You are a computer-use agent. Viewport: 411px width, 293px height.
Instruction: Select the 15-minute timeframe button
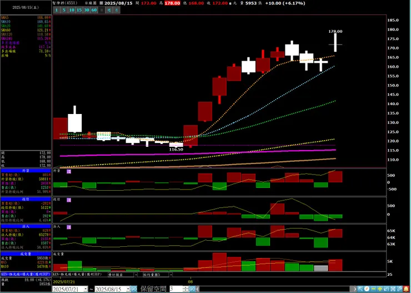coord(79,10)
